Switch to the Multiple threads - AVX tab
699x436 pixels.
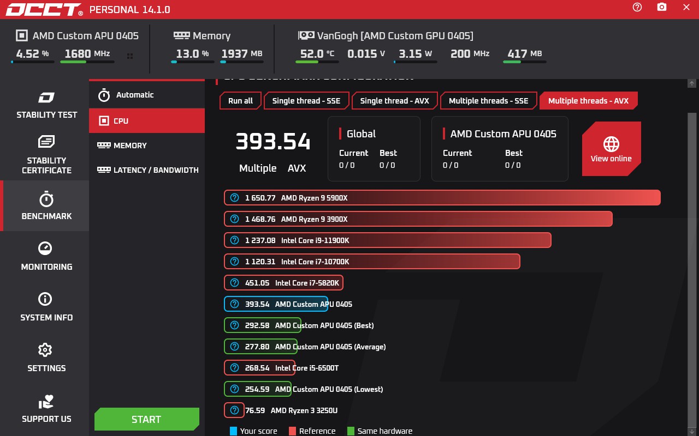[589, 101]
